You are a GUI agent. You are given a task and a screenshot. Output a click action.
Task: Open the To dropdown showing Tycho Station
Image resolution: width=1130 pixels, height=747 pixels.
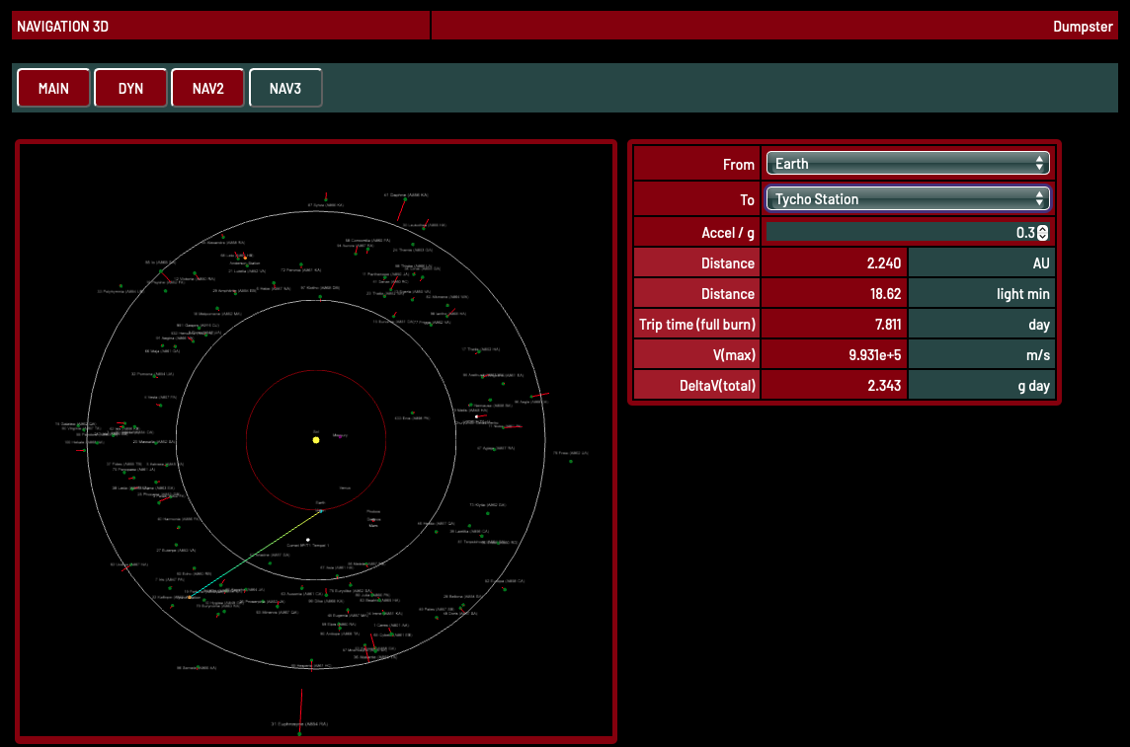[907, 199]
